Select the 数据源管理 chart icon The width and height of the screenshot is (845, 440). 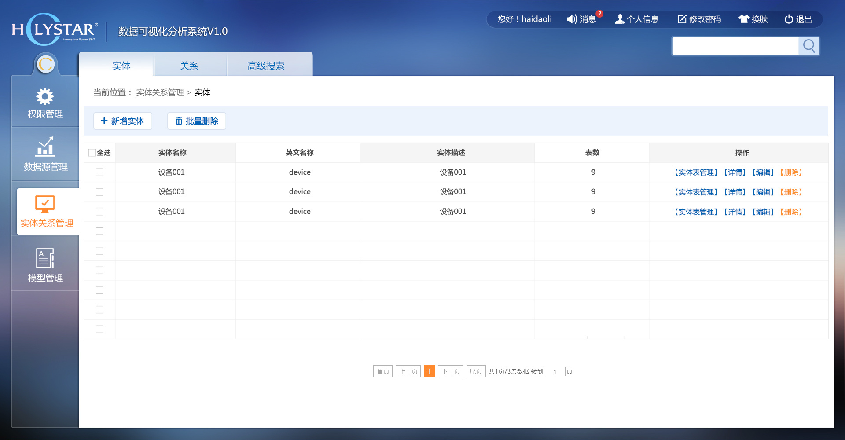44,147
